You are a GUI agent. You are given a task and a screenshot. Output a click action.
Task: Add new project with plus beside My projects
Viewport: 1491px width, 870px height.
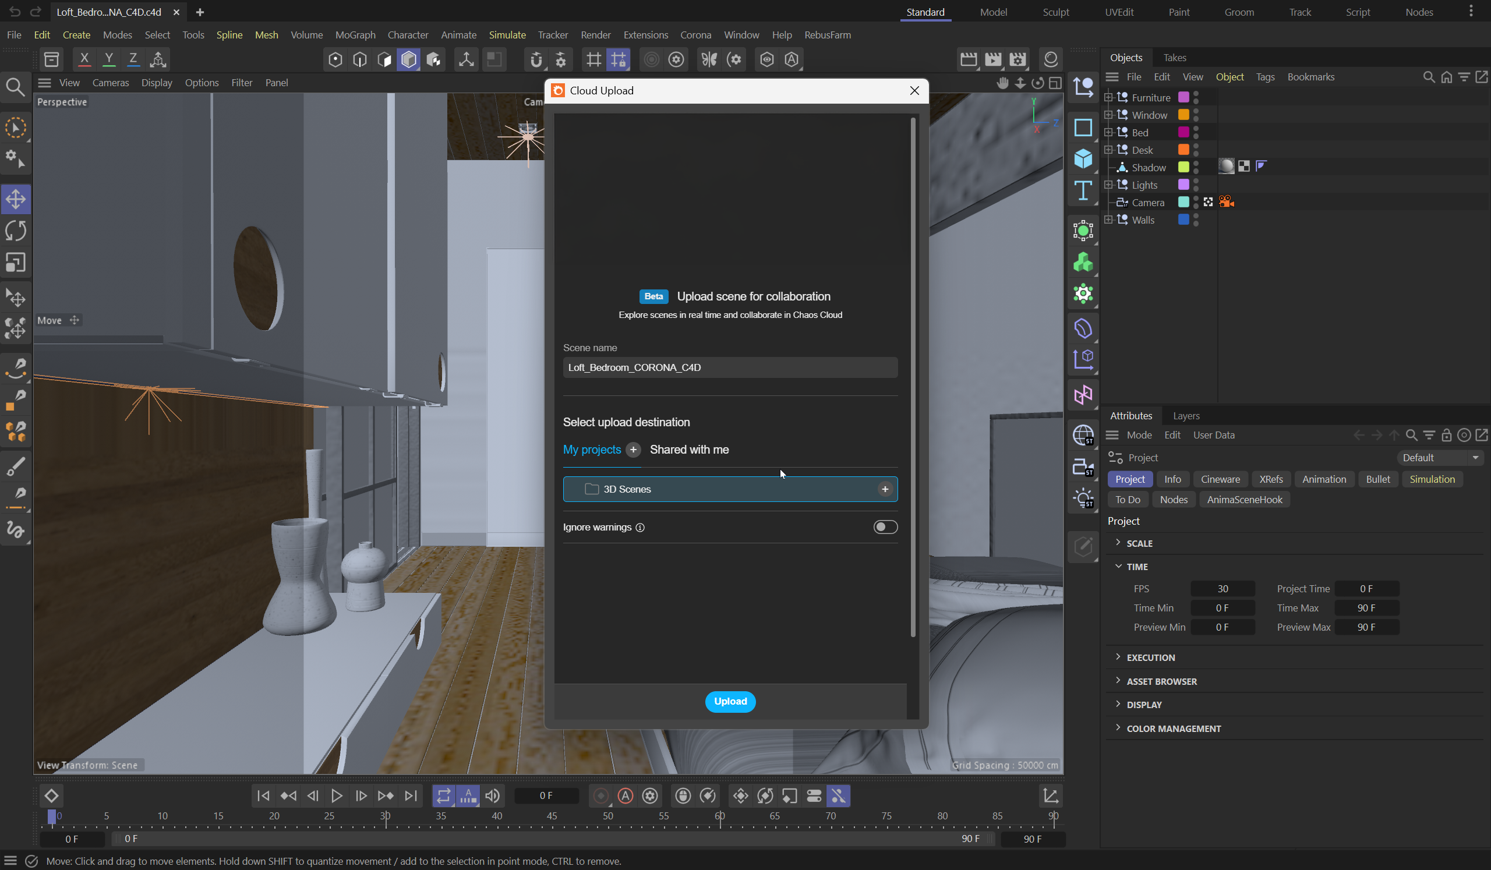(x=633, y=450)
